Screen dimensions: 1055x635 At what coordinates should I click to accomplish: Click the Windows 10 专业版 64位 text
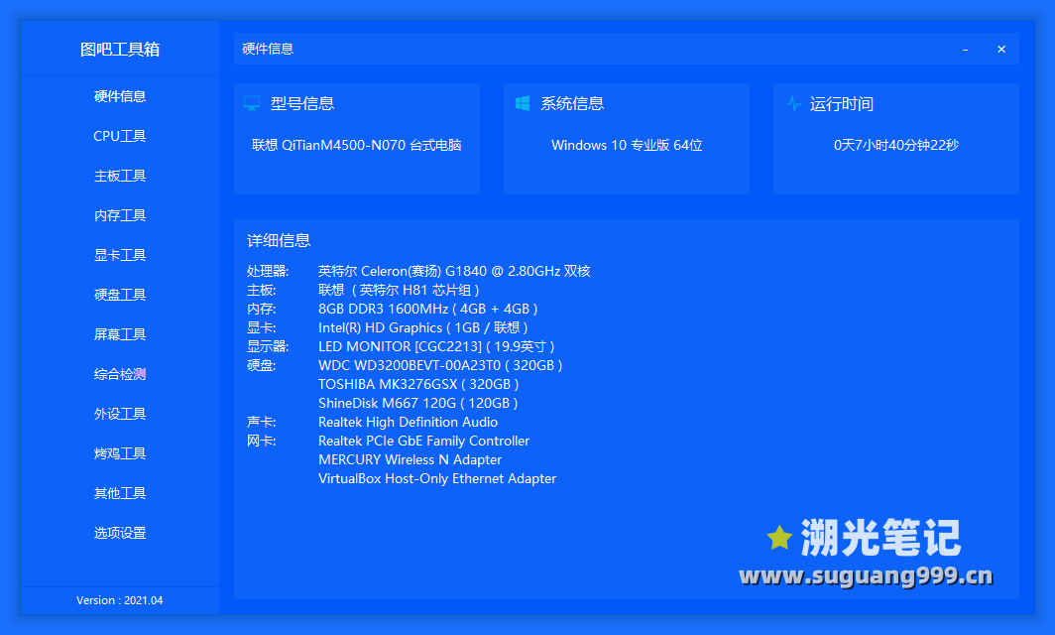click(627, 146)
